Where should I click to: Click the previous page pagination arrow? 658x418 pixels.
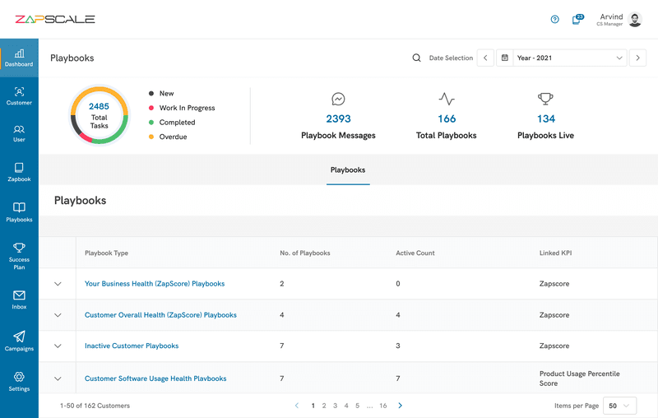pos(297,406)
